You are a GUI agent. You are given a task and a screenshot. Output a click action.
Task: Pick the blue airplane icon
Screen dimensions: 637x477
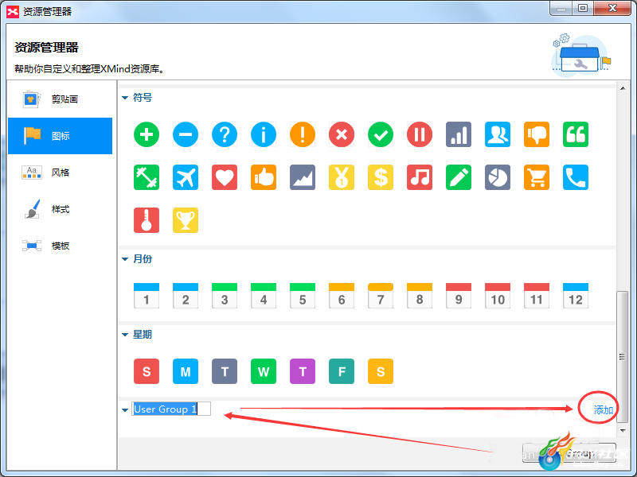pyautogui.click(x=186, y=177)
